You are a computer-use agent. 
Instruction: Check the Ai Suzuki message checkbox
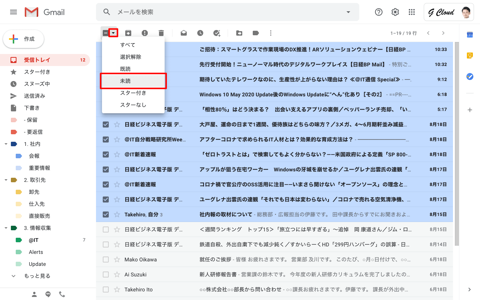(106, 274)
